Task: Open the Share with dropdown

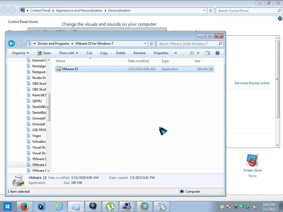Action: (69, 53)
